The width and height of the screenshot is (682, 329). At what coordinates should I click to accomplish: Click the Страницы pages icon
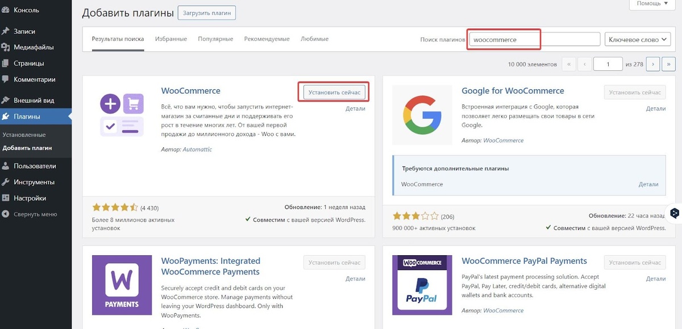[x=6, y=63]
